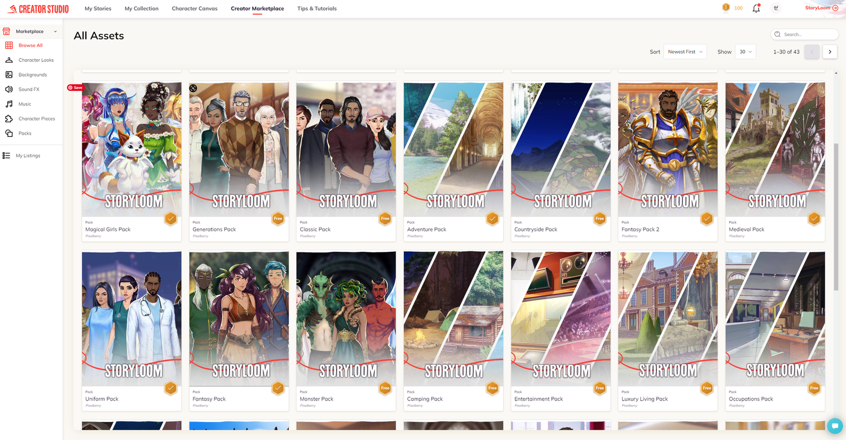The image size is (846, 440).
Task: Open the Fantasy Pack title link
Action: tap(209, 399)
